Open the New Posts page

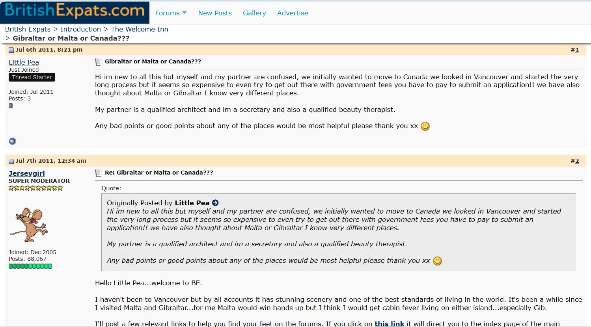click(x=215, y=13)
